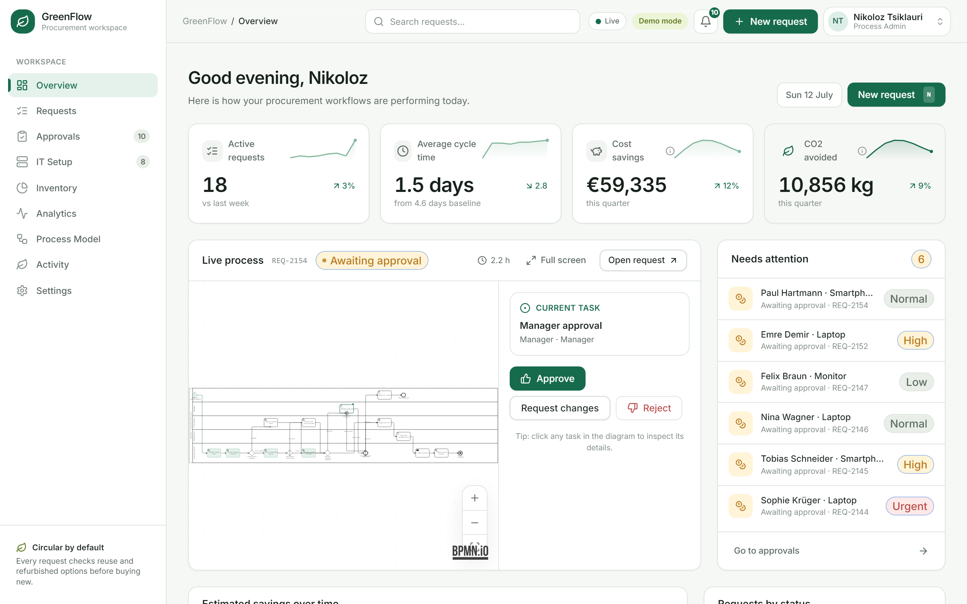Toggle the Demo mode badge
The height and width of the screenshot is (604, 967).
660,21
